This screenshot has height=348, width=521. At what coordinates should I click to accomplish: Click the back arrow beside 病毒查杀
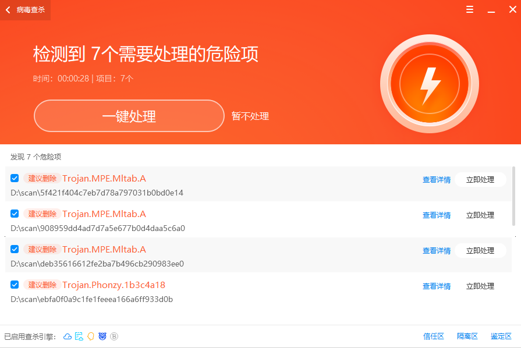point(8,10)
